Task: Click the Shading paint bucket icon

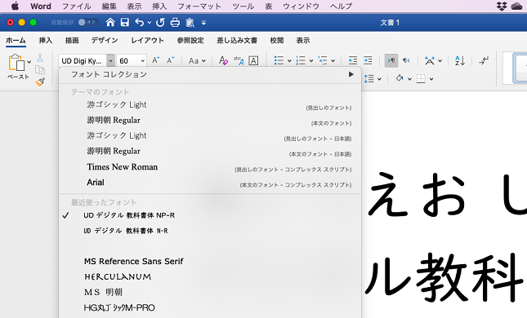Action: (x=400, y=78)
